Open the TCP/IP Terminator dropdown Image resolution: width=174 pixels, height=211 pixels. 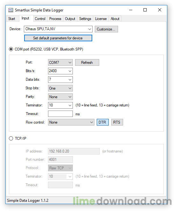coord(60,176)
